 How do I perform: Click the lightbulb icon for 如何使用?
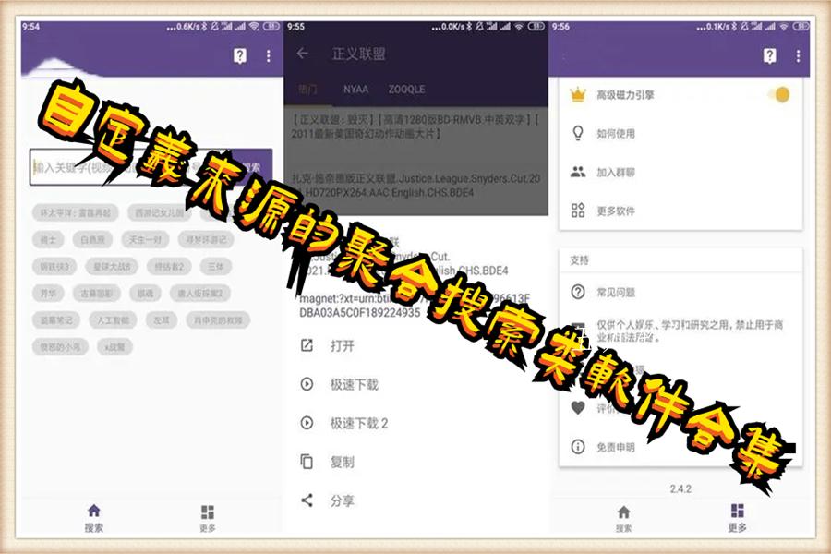[x=579, y=133]
